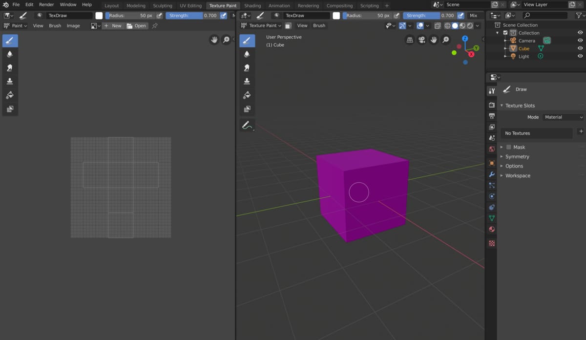Switch viewport to solid shading mode

[x=455, y=25]
